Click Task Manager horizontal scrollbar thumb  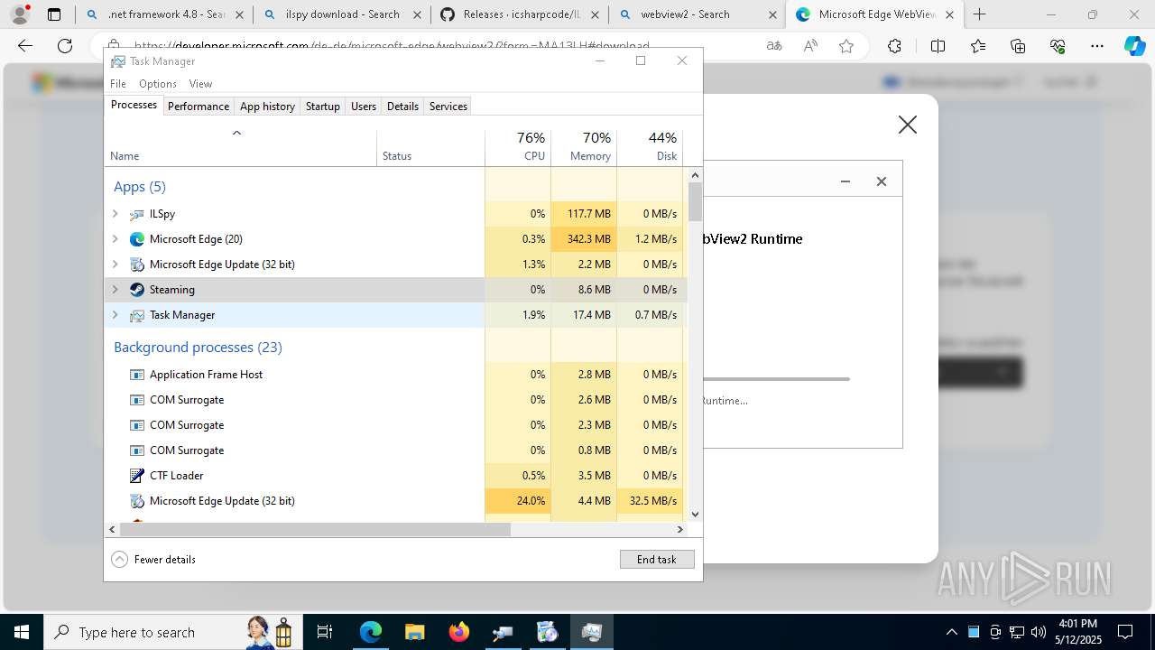tap(315, 530)
